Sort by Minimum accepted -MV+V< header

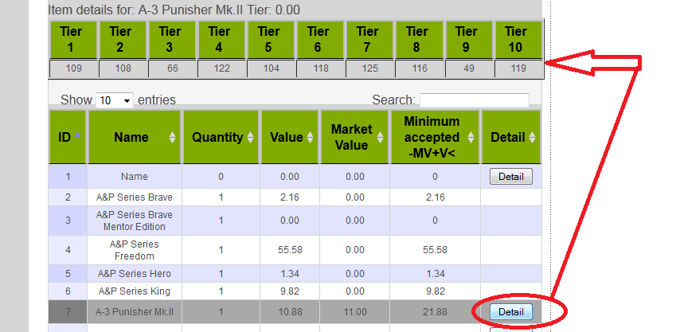[435, 137]
